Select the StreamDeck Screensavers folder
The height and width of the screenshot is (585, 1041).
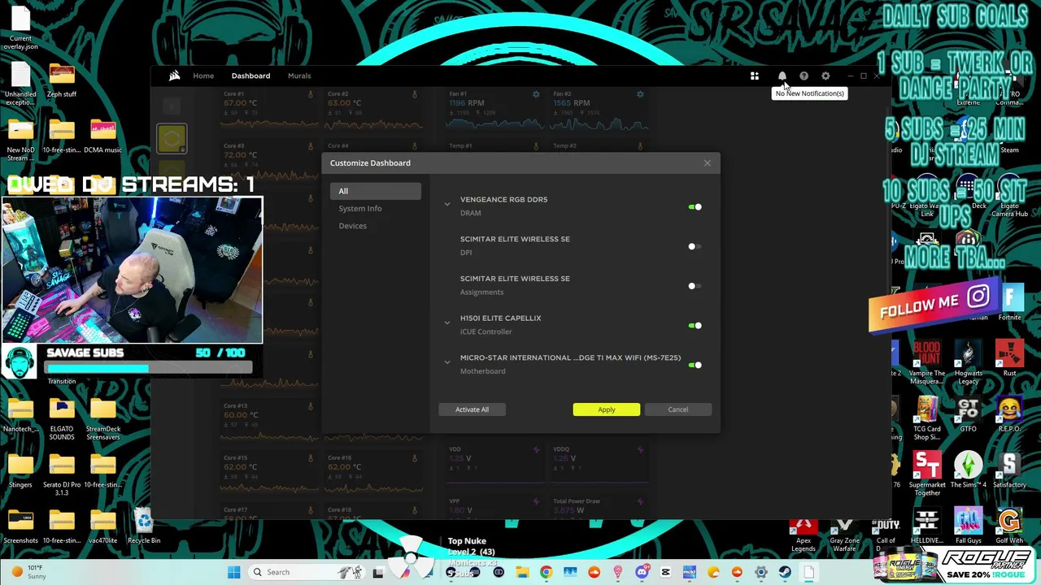[x=102, y=420]
